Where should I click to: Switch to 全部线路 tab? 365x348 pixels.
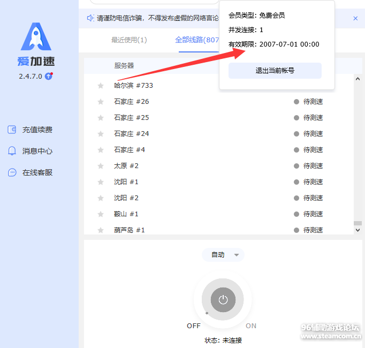(x=197, y=40)
